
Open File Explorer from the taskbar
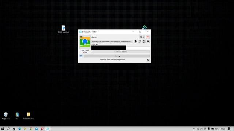point(25,129)
